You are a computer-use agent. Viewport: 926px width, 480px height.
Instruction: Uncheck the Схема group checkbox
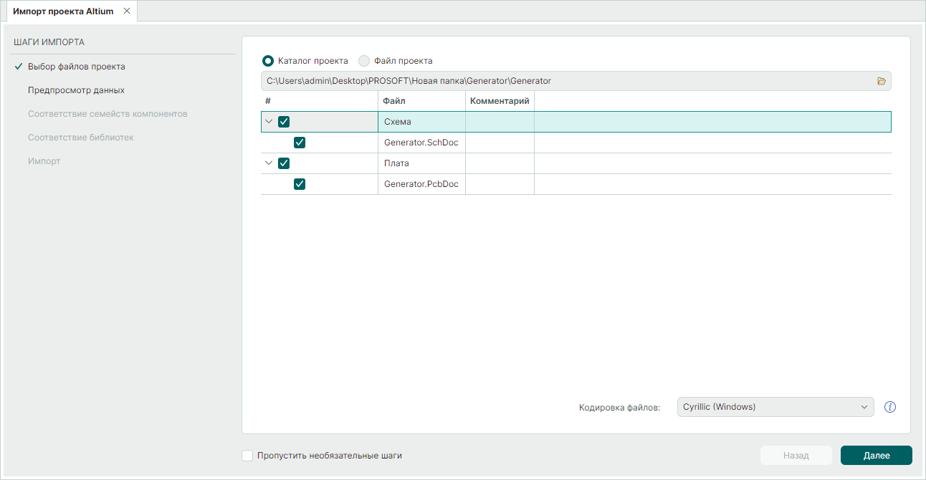pyautogui.click(x=284, y=122)
